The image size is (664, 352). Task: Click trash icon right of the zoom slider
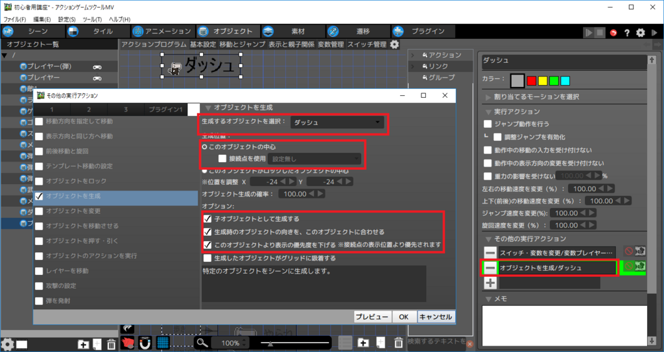[x=399, y=343]
